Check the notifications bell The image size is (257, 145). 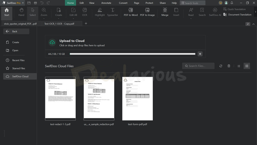(232, 3)
